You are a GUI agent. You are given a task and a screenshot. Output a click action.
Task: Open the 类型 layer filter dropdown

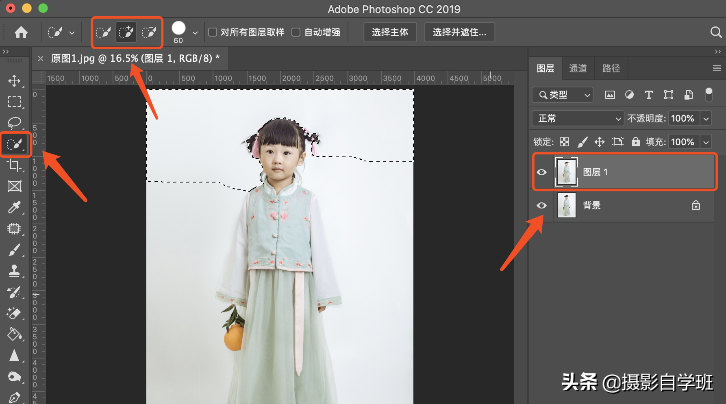pos(563,95)
